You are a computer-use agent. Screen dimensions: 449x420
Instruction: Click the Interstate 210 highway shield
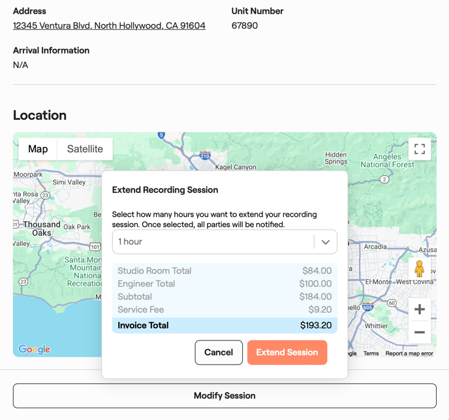(205, 156)
